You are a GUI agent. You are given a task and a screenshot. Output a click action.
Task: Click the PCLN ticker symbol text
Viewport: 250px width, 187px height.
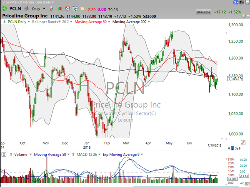click(x=15, y=9)
